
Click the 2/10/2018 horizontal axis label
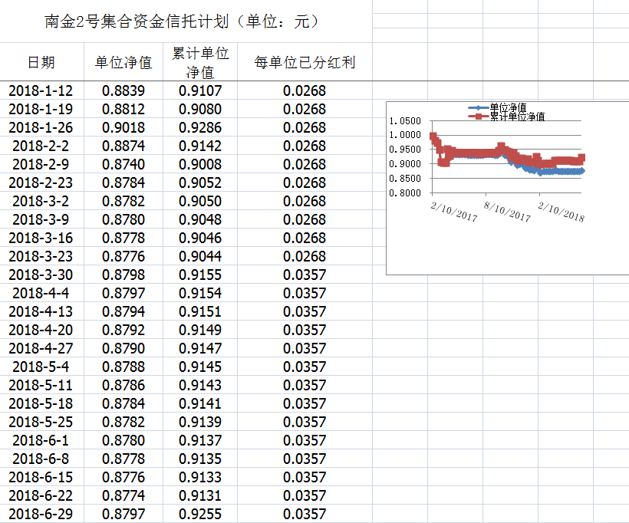click(x=561, y=211)
